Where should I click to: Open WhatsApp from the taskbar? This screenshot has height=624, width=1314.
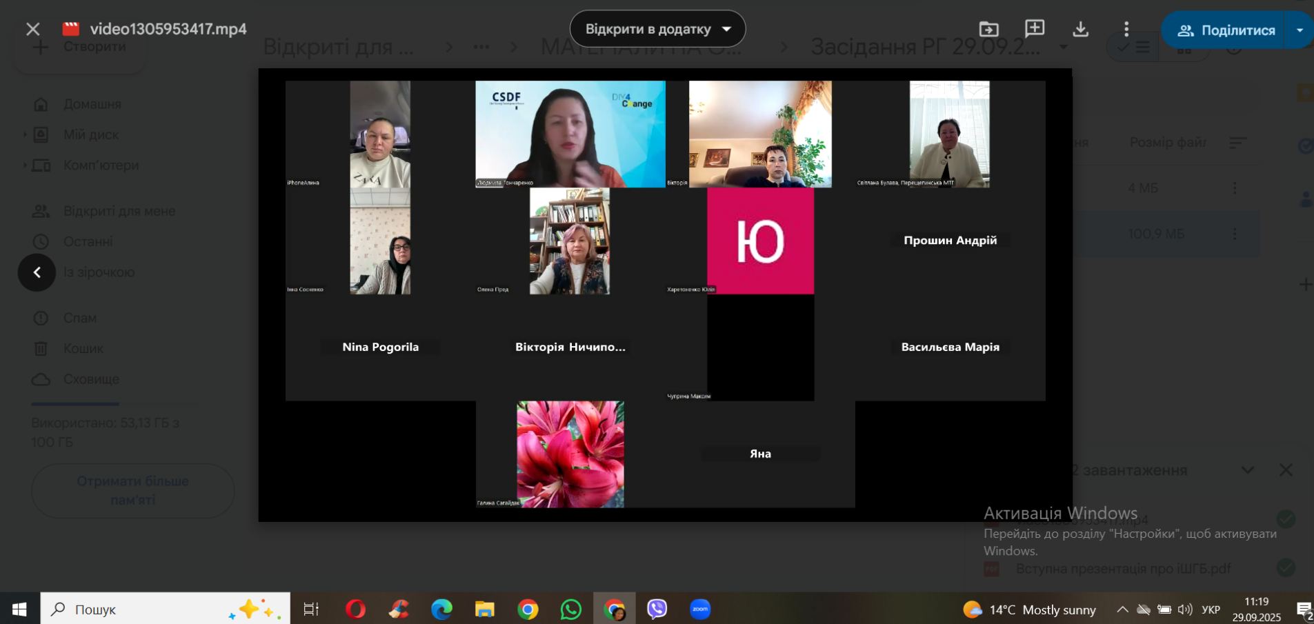571,610
